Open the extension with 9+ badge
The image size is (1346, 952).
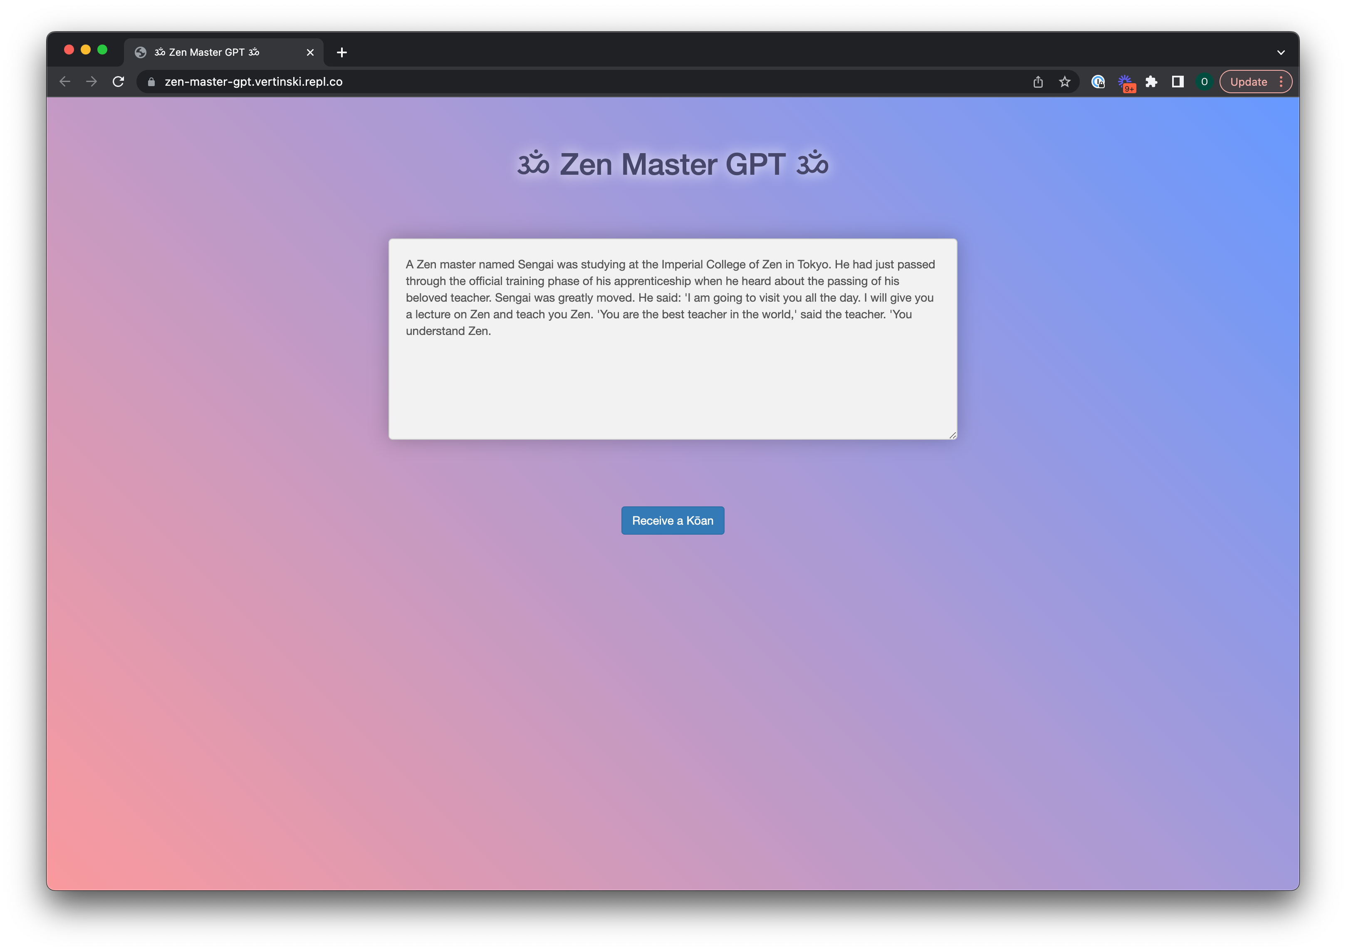1124,82
